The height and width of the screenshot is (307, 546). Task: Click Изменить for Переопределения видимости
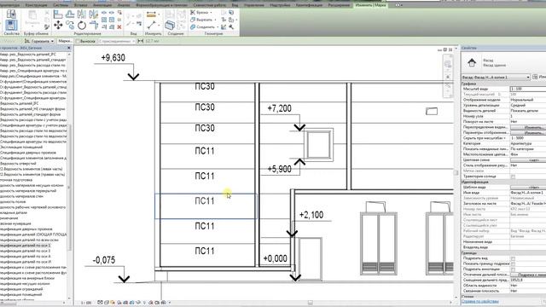(x=529, y=127)
